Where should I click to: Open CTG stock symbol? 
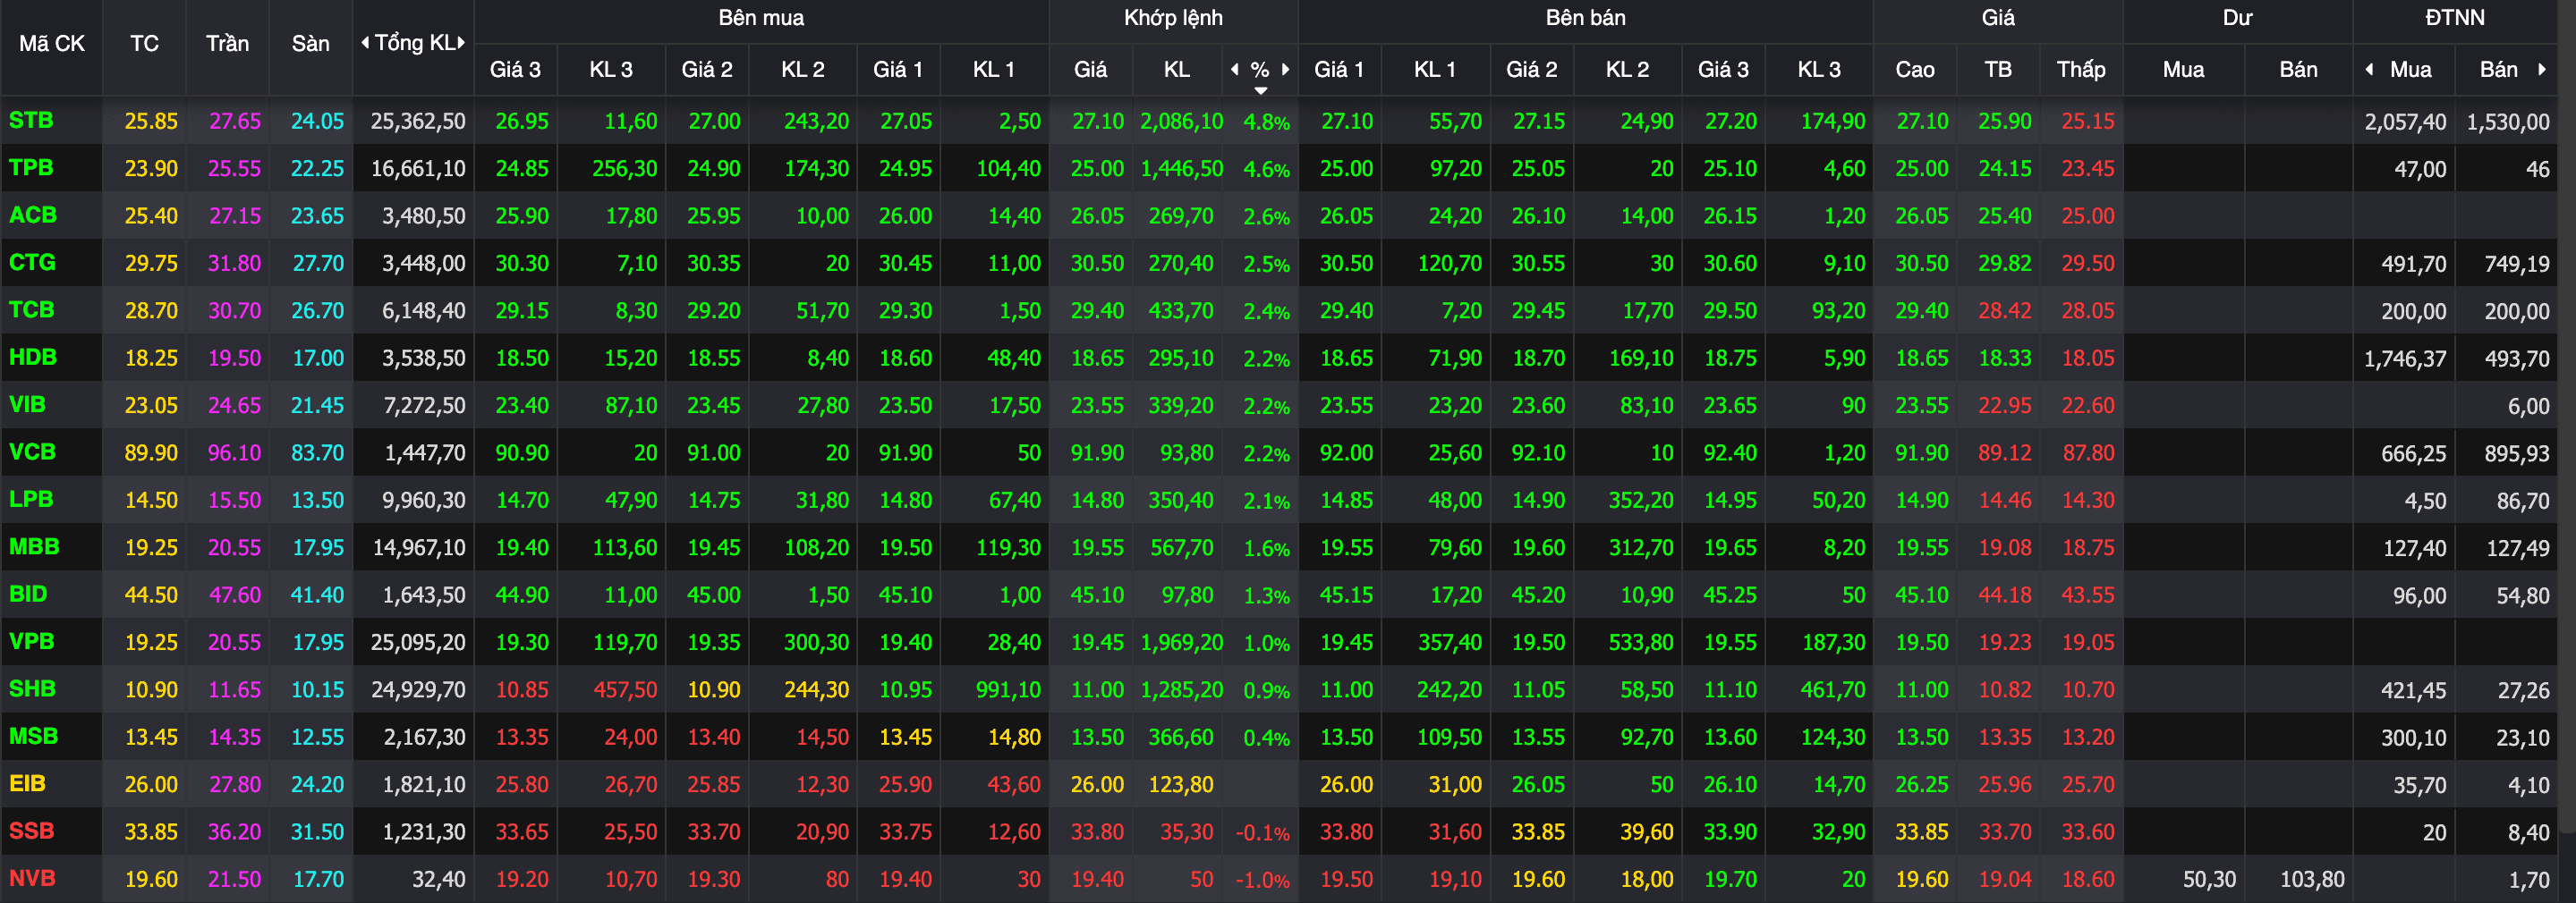point(32,263)
